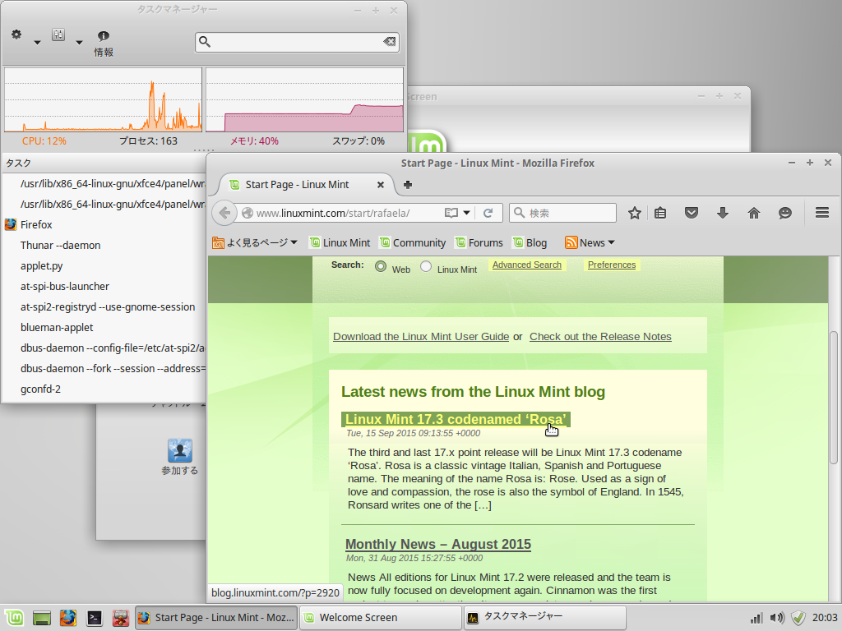Switch to Welcome Screen taskbar button
Viewport: 842px width, 631px height.
click(380, 618)
